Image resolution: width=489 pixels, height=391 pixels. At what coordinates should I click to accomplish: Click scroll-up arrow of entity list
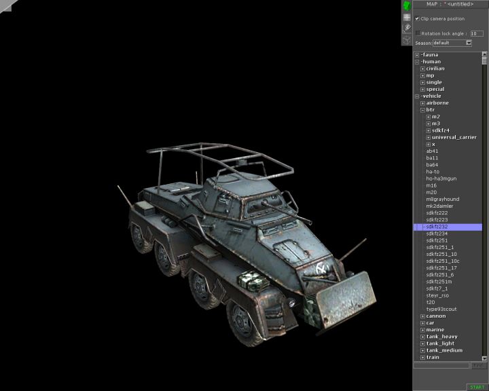(485, 54)
